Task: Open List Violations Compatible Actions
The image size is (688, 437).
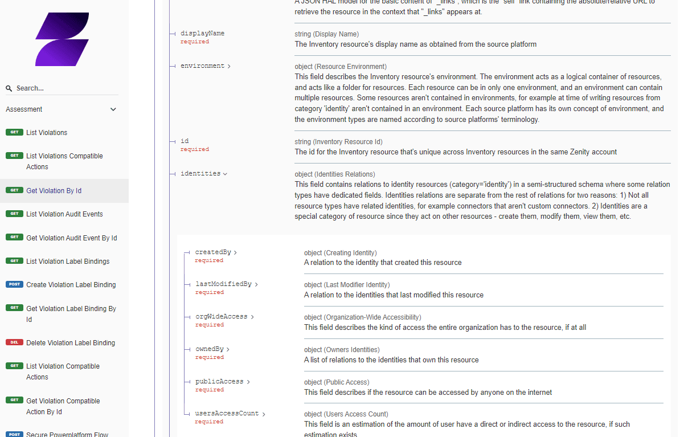Action: tap(64, 161)
